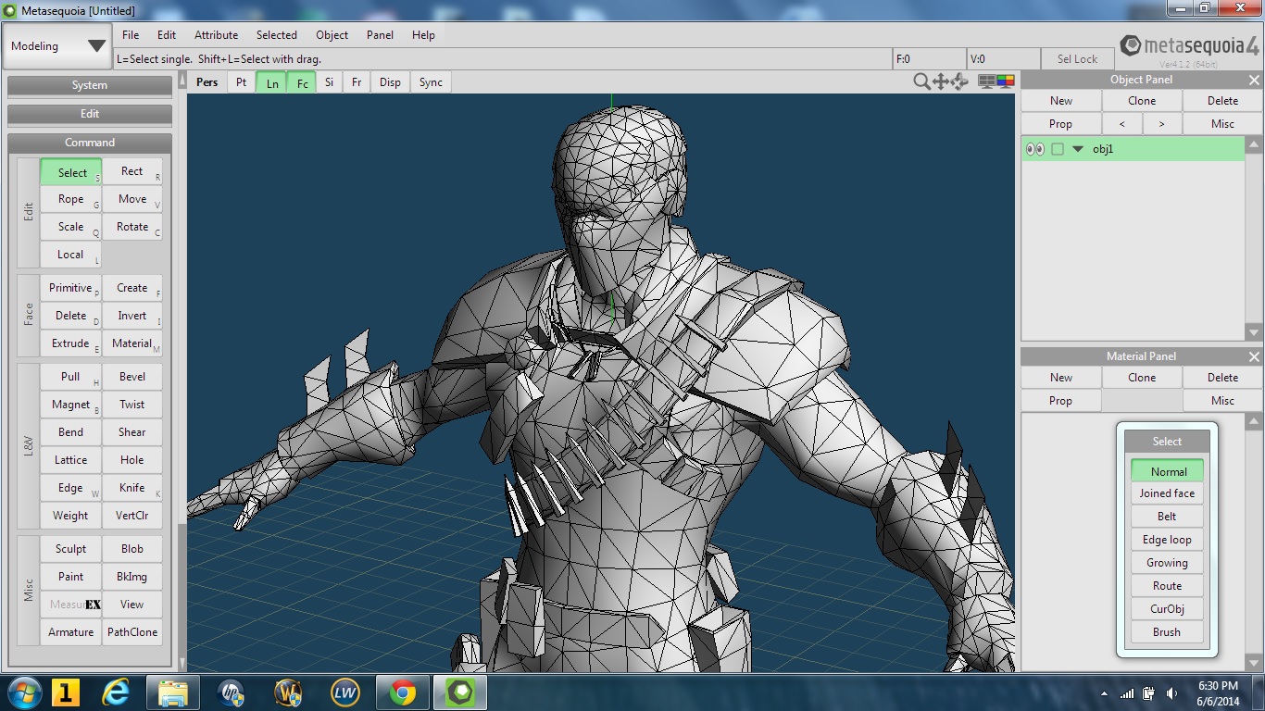Tick the lock checkbox beside obj1
This screenshot has width=1265, height=711.
[x=1058, y=149]
